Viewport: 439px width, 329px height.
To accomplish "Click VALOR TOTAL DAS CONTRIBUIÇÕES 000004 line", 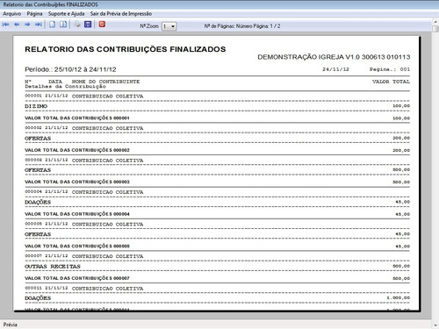I will click(77, 214).
